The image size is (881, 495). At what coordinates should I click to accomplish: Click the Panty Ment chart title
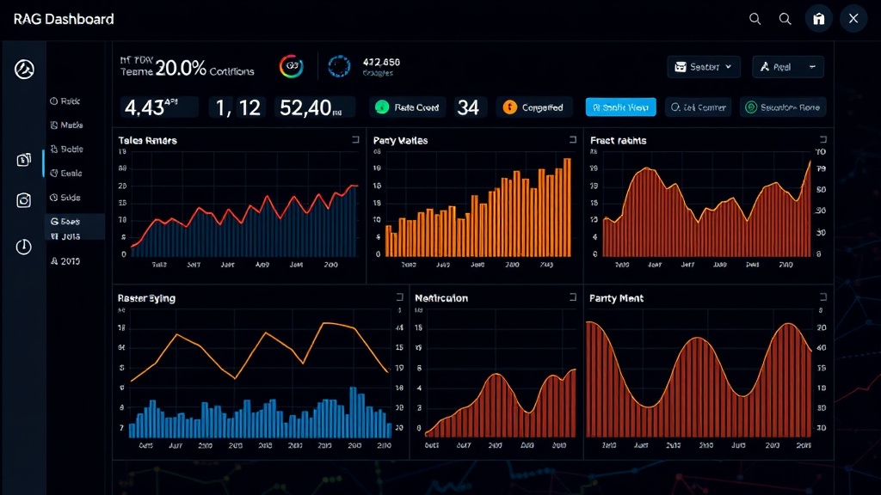[616, 298]
